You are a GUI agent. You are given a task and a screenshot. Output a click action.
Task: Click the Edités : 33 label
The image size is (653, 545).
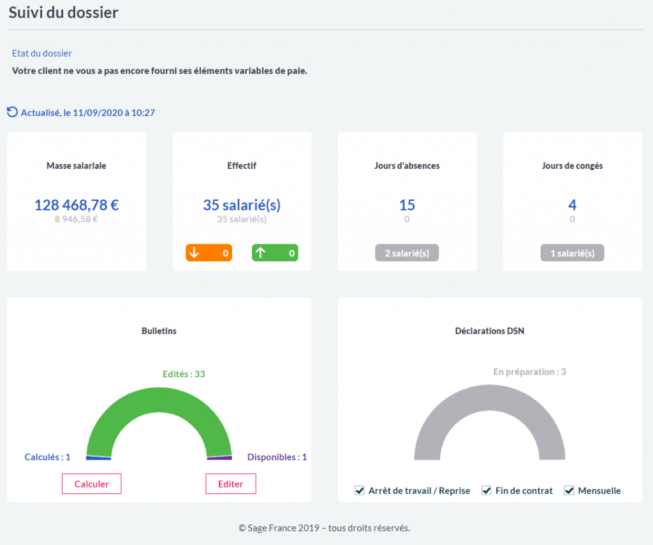[184, 374]
